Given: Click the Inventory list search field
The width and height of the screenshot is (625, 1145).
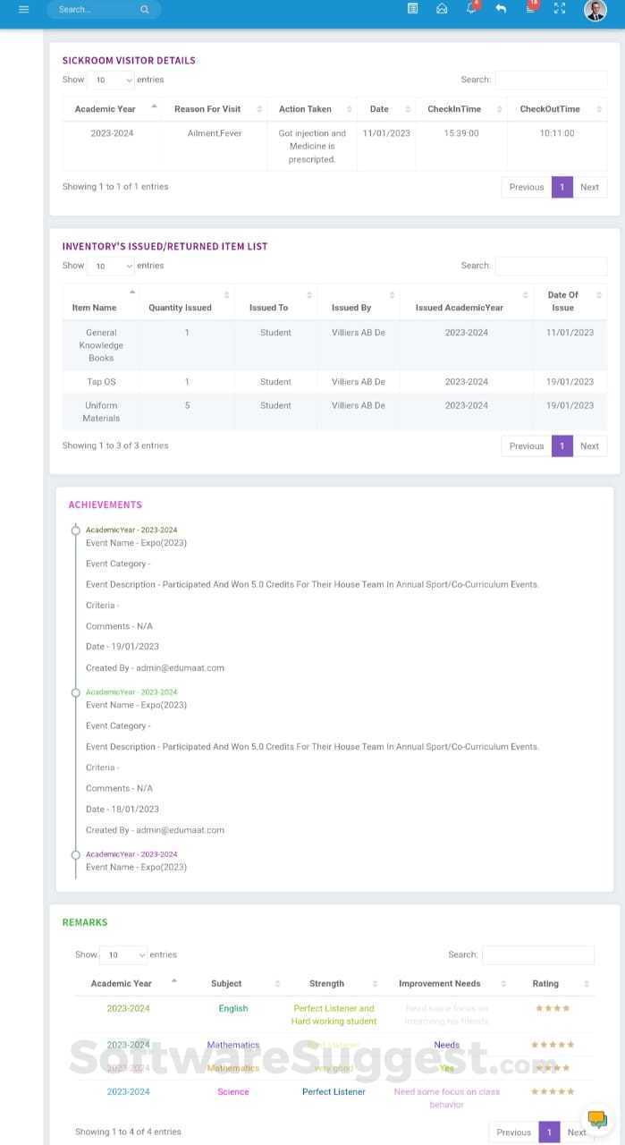Looking at the screenshot, I should point(551,267).
